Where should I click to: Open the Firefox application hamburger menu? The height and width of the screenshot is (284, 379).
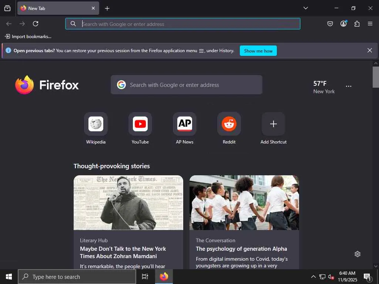coord(370,24)
